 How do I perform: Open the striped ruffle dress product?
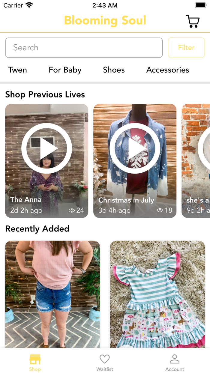(157, 294)
